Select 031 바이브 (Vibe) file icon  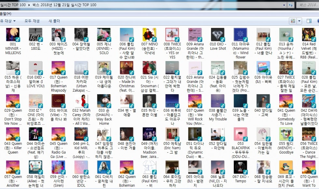58,101
